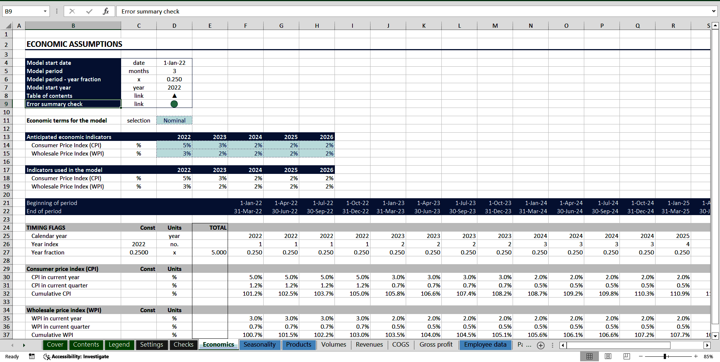Open Accessibility: Investigate status item
720x362 pixels.
tap(76, 356)
